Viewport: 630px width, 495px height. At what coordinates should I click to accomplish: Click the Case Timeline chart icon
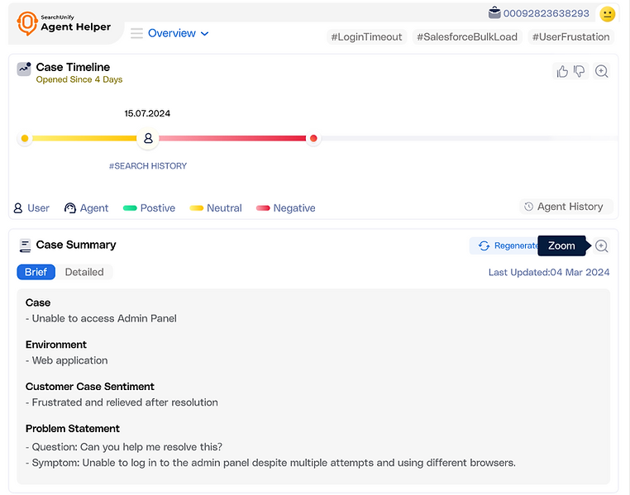pos(24,69)
